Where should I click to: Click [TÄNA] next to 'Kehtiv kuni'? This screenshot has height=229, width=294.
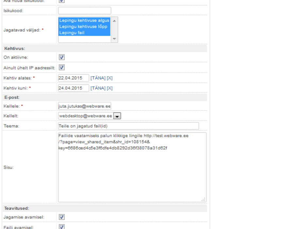tap(98, 88)
